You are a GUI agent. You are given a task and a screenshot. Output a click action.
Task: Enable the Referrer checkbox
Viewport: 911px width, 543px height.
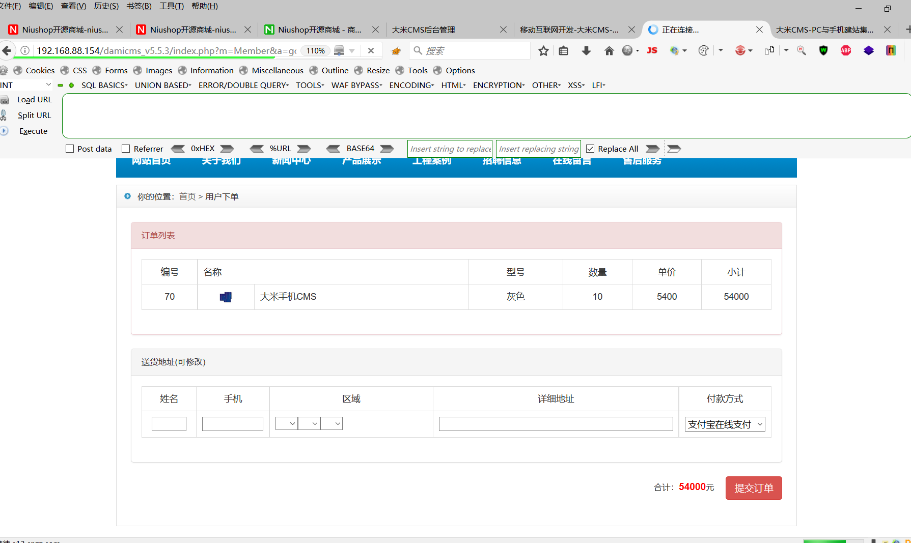126,149
